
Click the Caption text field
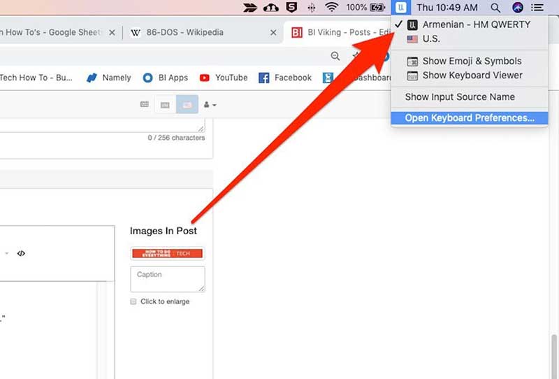(x=168, y=278)
